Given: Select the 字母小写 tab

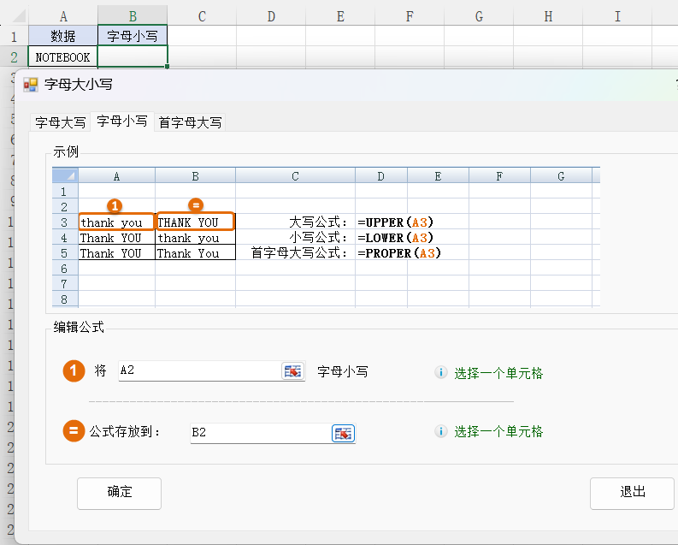Looking at the screenshot, I should pyautogui.click(x=121, y=121).
